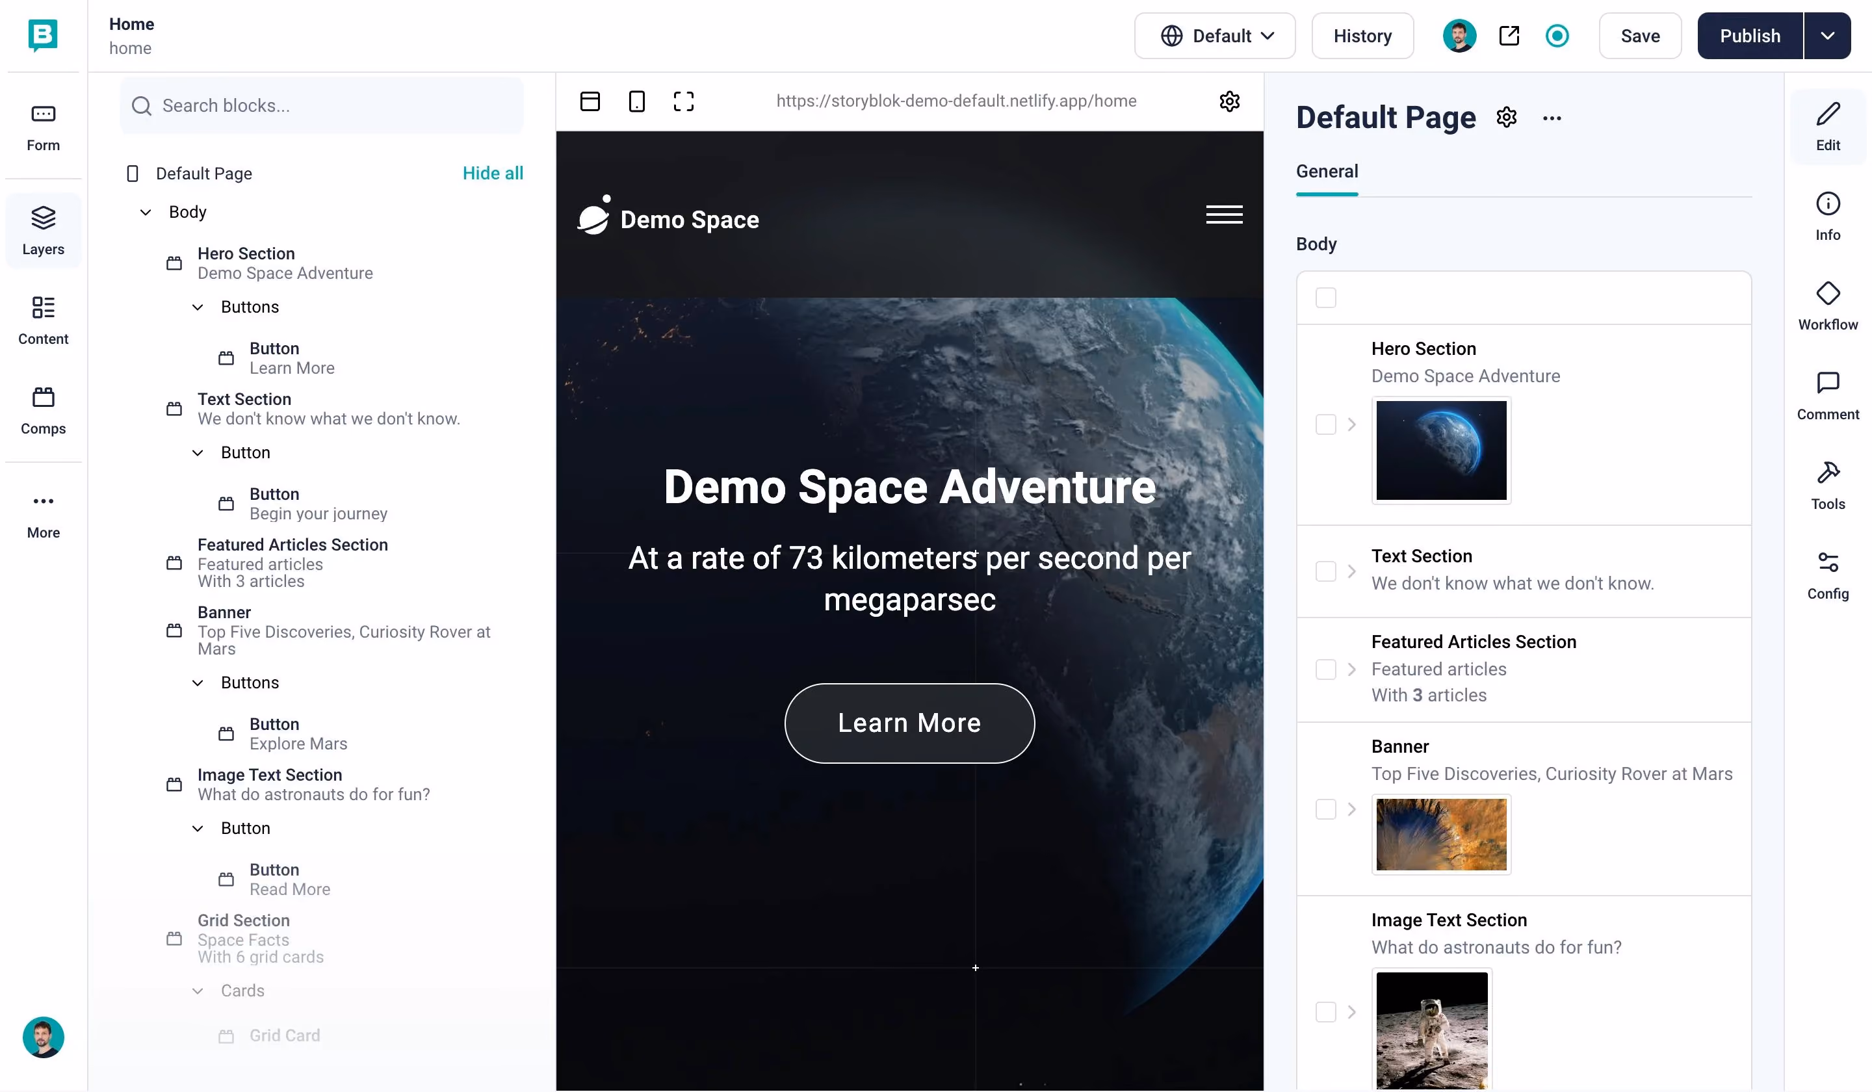This screenshot has height=1092, width=1872.
Task: Collapse Cards under Grid Section
Action: 198,991
